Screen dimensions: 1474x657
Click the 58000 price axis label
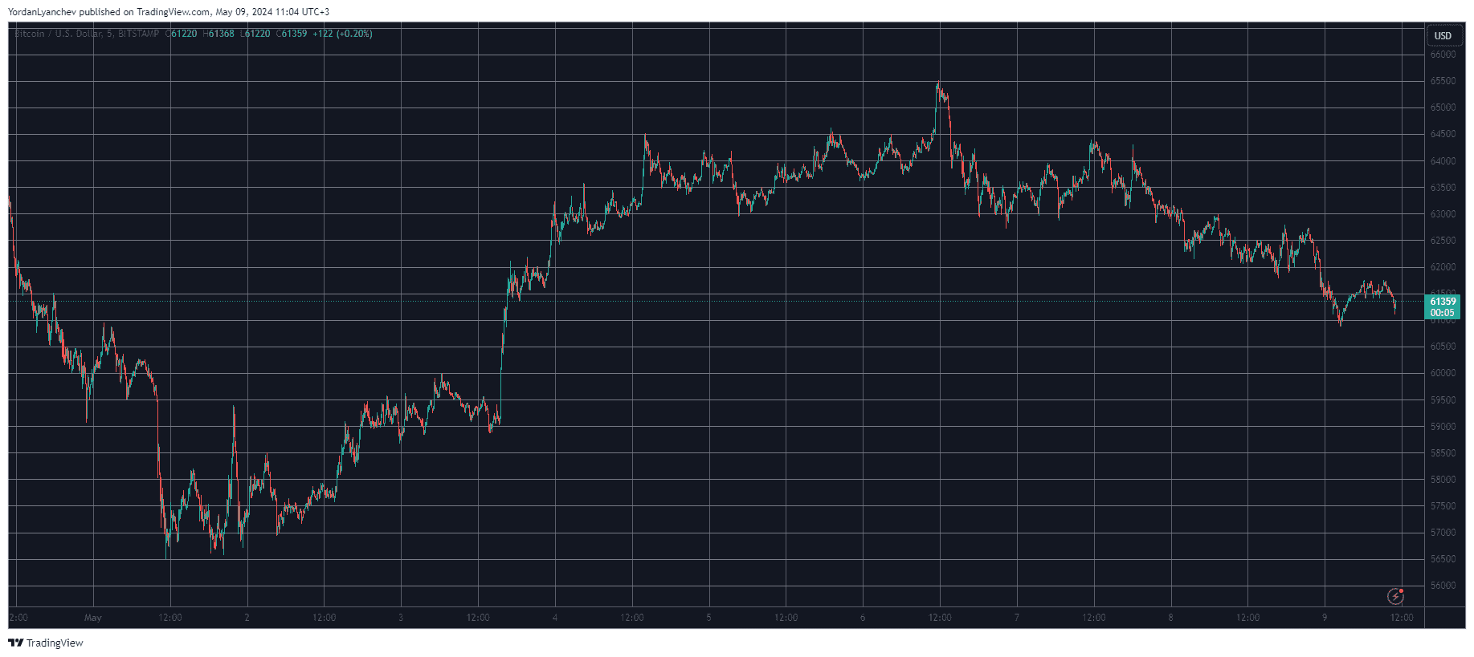[1443, 480]
